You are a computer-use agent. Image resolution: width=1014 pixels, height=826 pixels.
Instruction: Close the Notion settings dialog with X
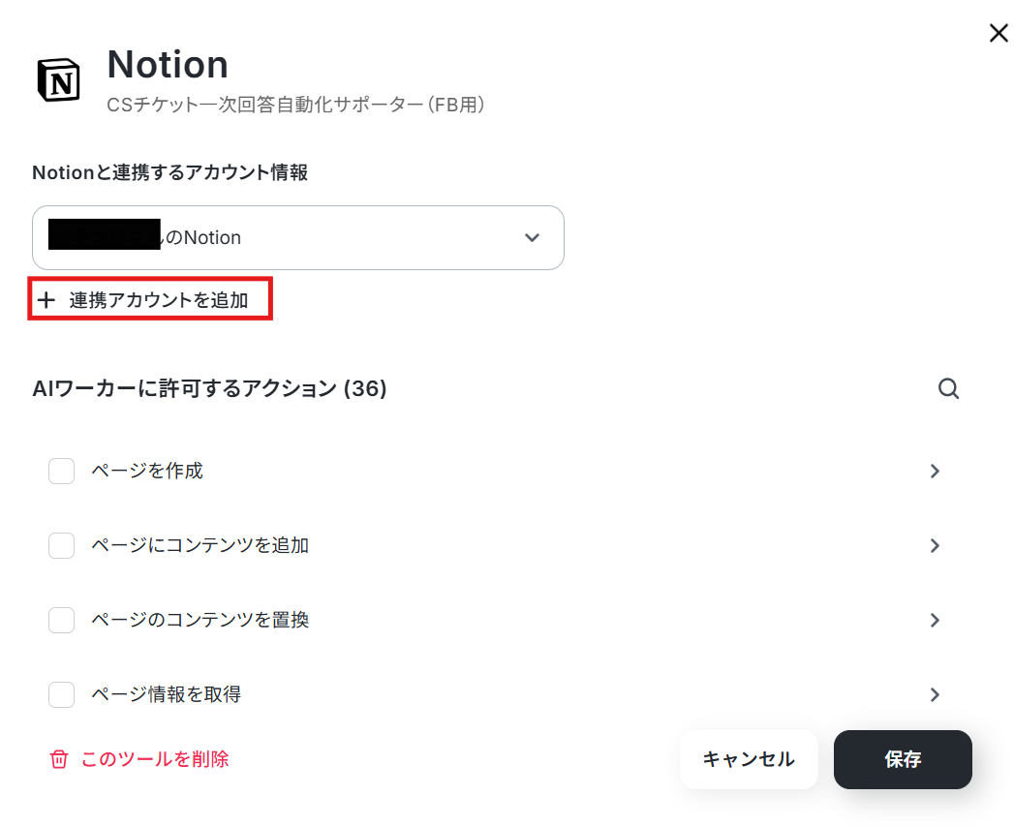click(x=999, y=33)
